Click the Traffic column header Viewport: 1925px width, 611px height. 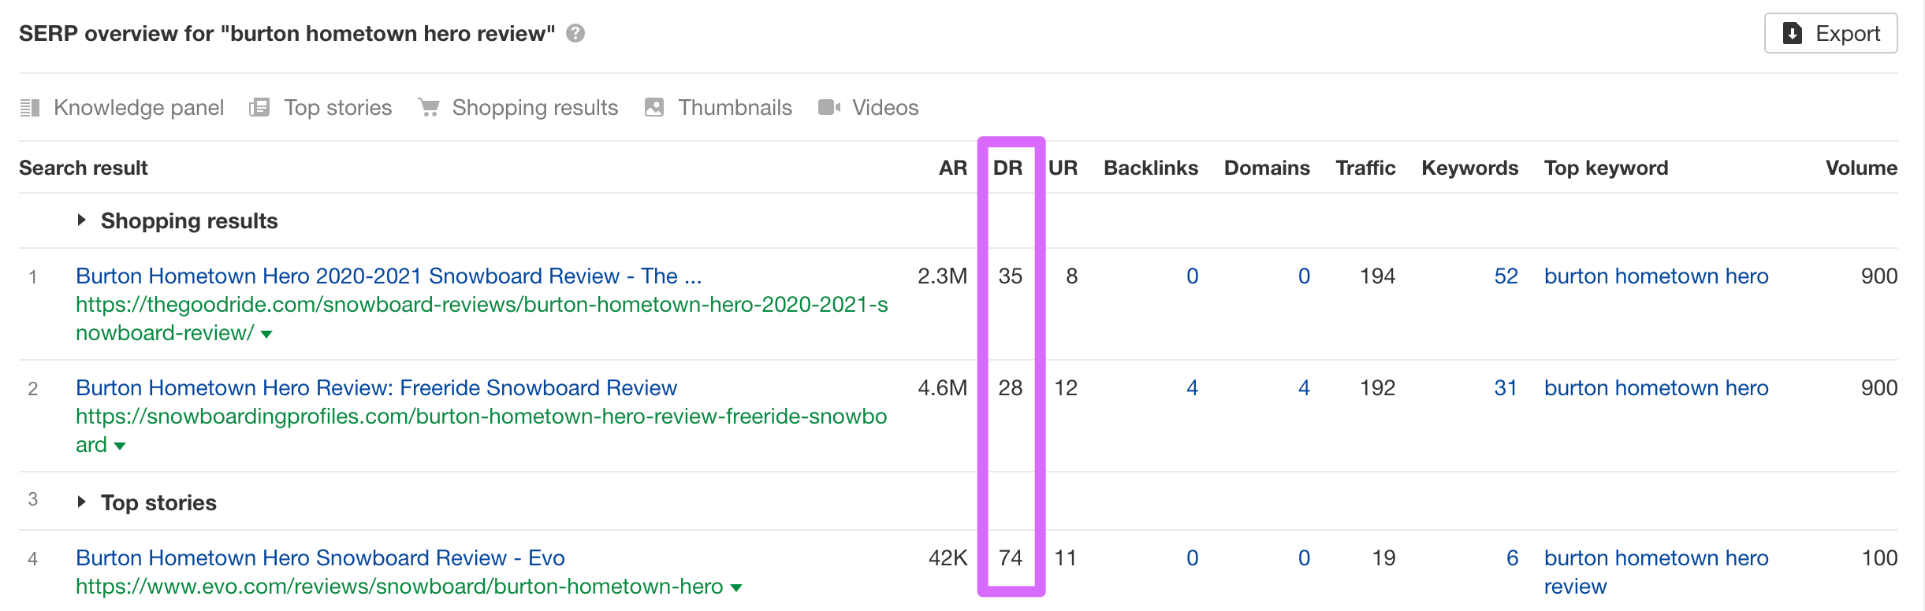1365,168
